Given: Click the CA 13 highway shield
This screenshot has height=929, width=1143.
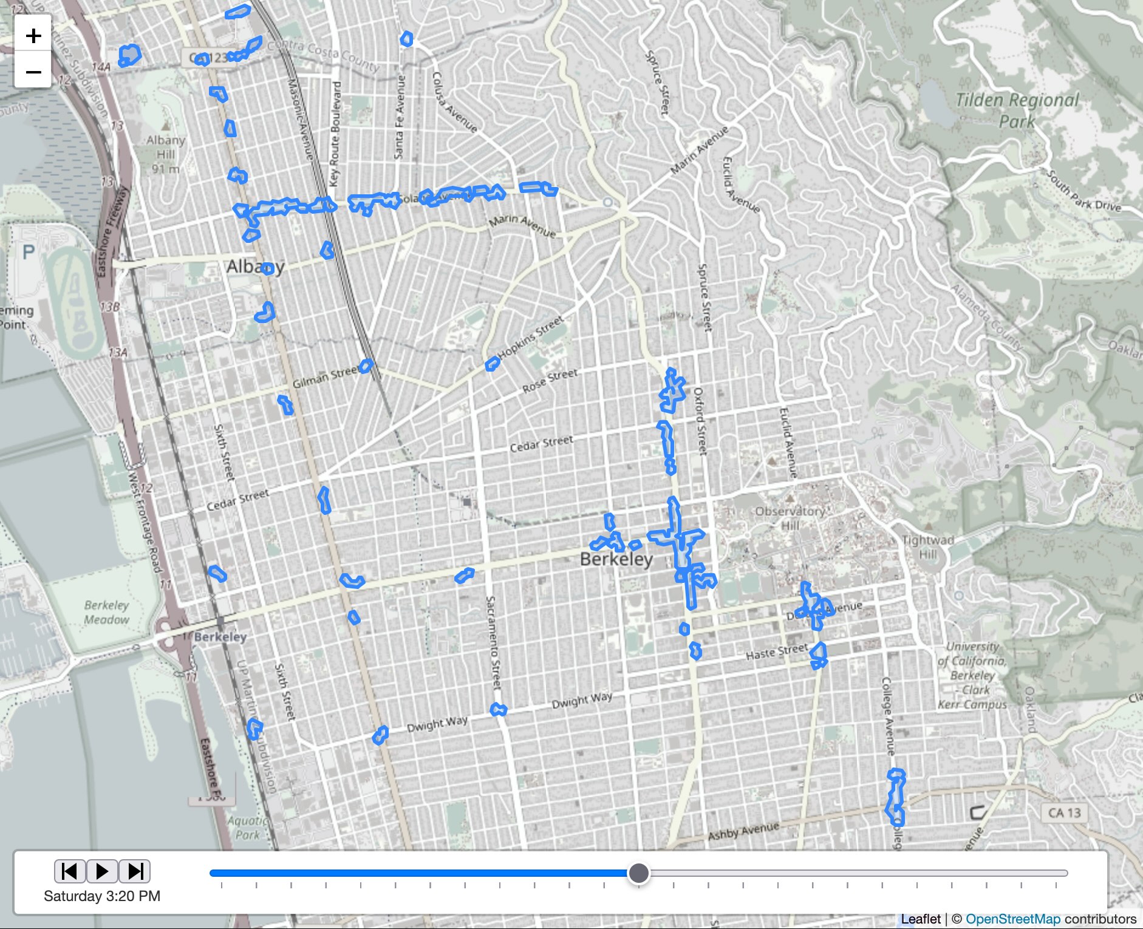Looking at the screenshot, I should click(x=1064, y=812).
